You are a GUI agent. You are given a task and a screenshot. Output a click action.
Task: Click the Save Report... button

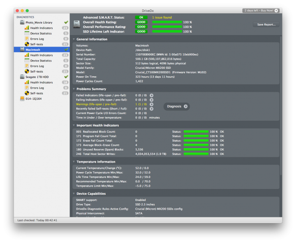(x=266, y=24)
